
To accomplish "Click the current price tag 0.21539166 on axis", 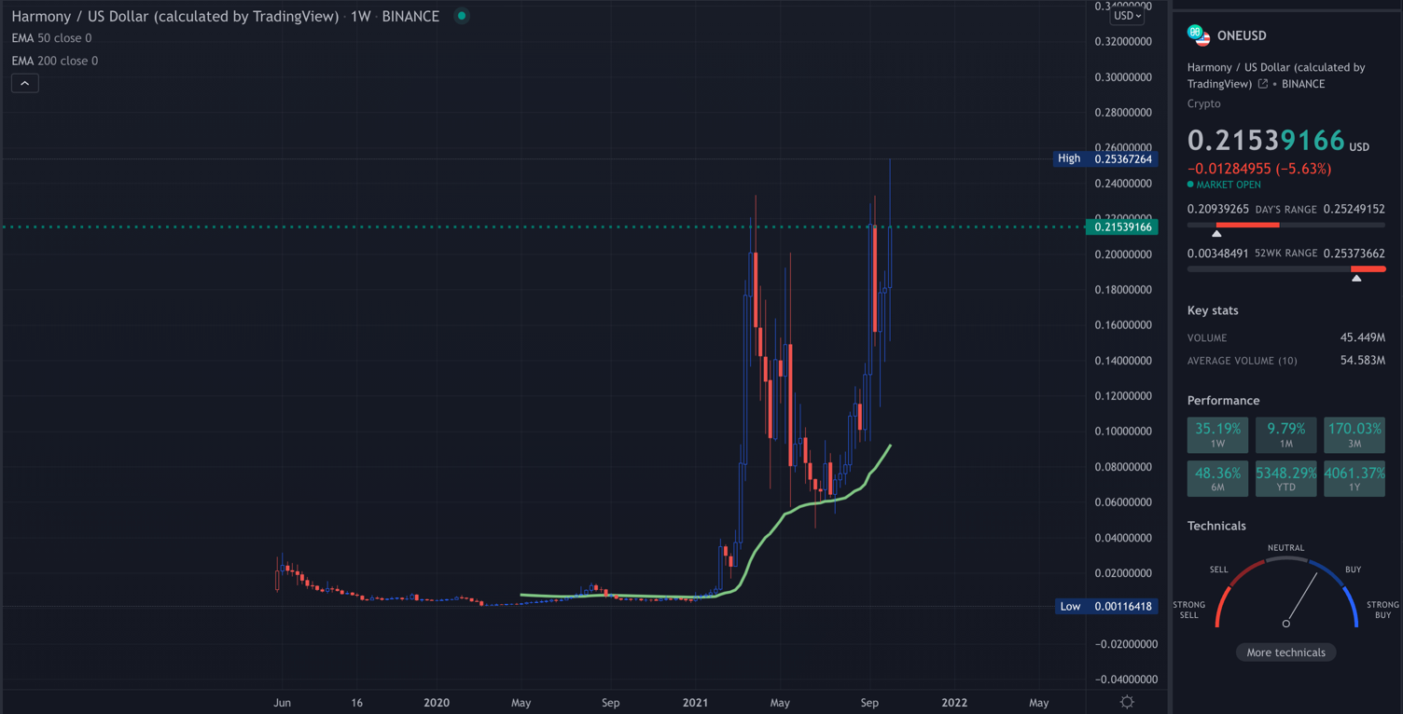I will click(1122, 227).
